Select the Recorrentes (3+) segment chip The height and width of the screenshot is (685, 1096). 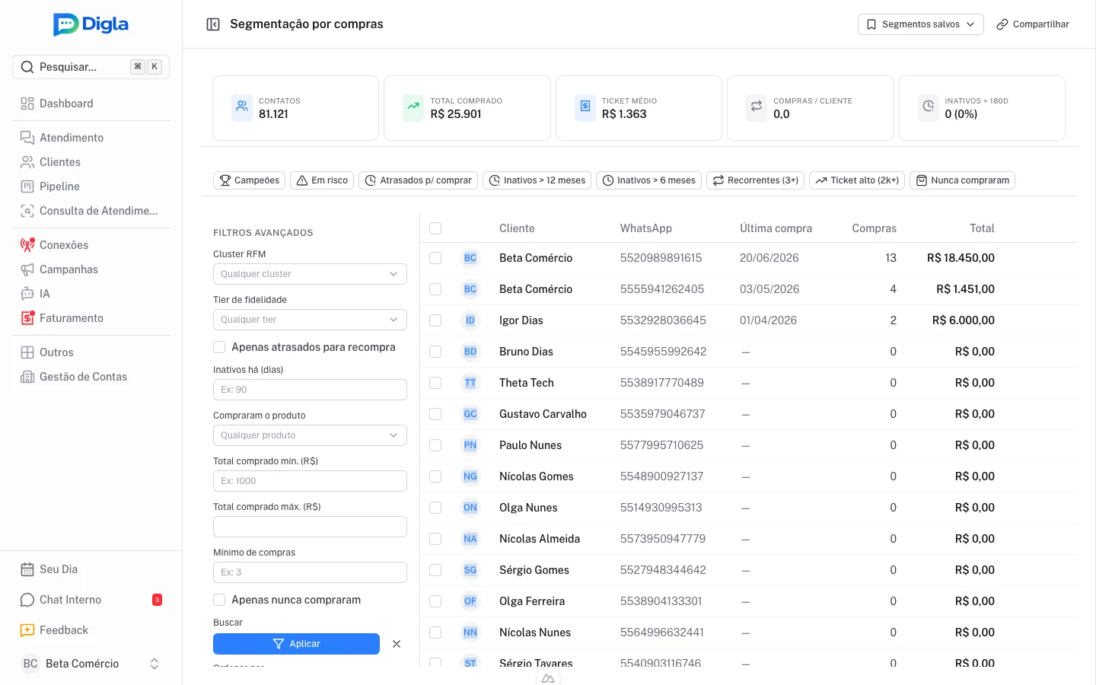click(x=756, y=180)
